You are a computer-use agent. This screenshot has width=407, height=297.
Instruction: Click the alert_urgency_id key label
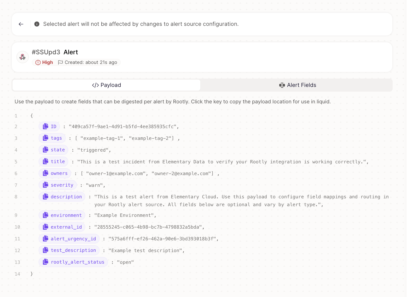(x=73, y=239)
